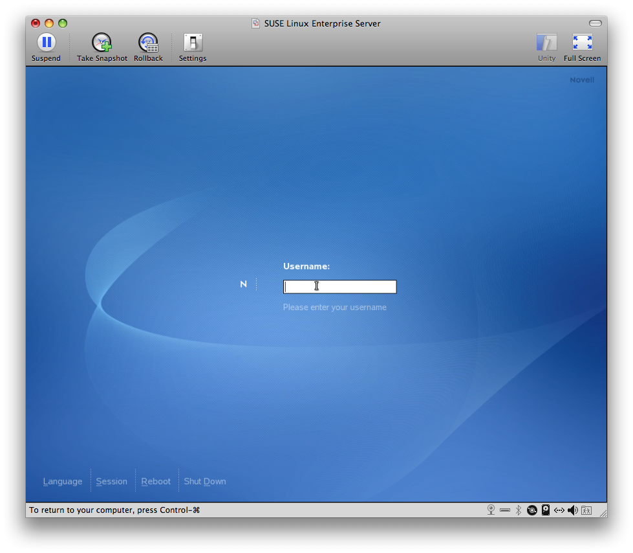This screenshot has width=633, height=553.
Task: Minimize the SUSE VM window
Action: coord(49,23)
